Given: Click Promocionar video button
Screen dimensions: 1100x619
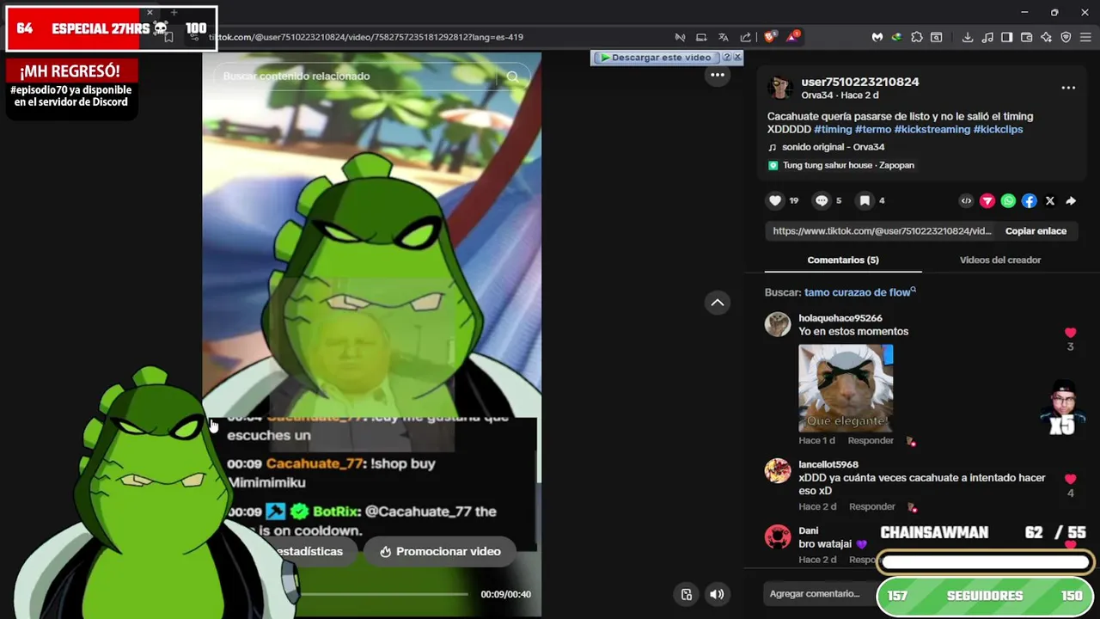Looking at the screenshot, I should (440, 551).
